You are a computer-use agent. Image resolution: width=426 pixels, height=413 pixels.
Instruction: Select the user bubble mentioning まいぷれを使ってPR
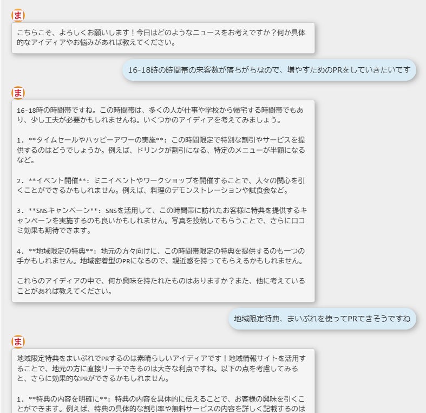coord(322,319)
